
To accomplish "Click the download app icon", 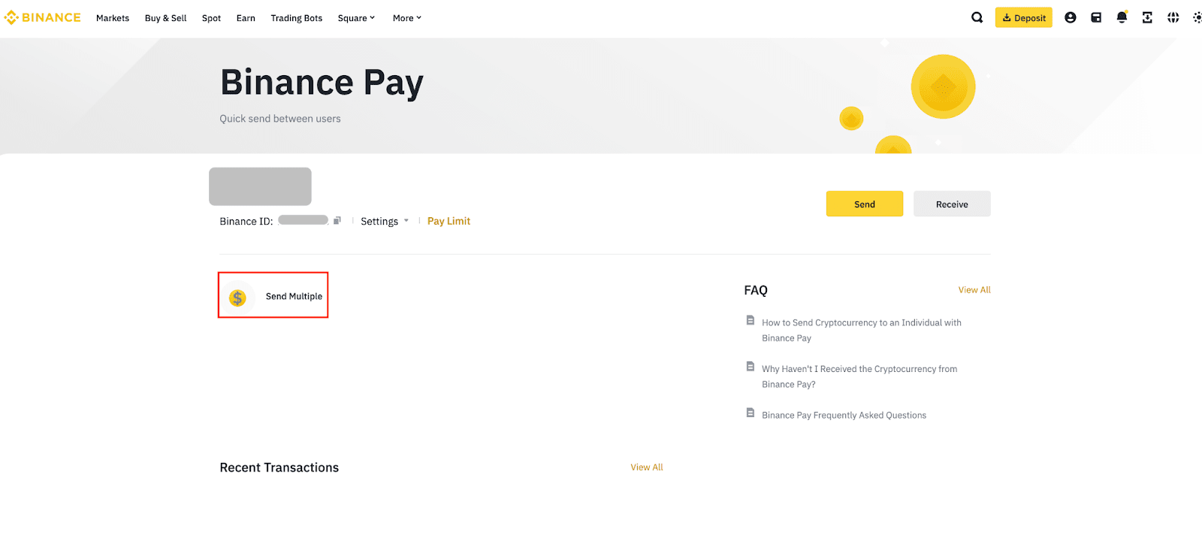I will coord(1147,17).
